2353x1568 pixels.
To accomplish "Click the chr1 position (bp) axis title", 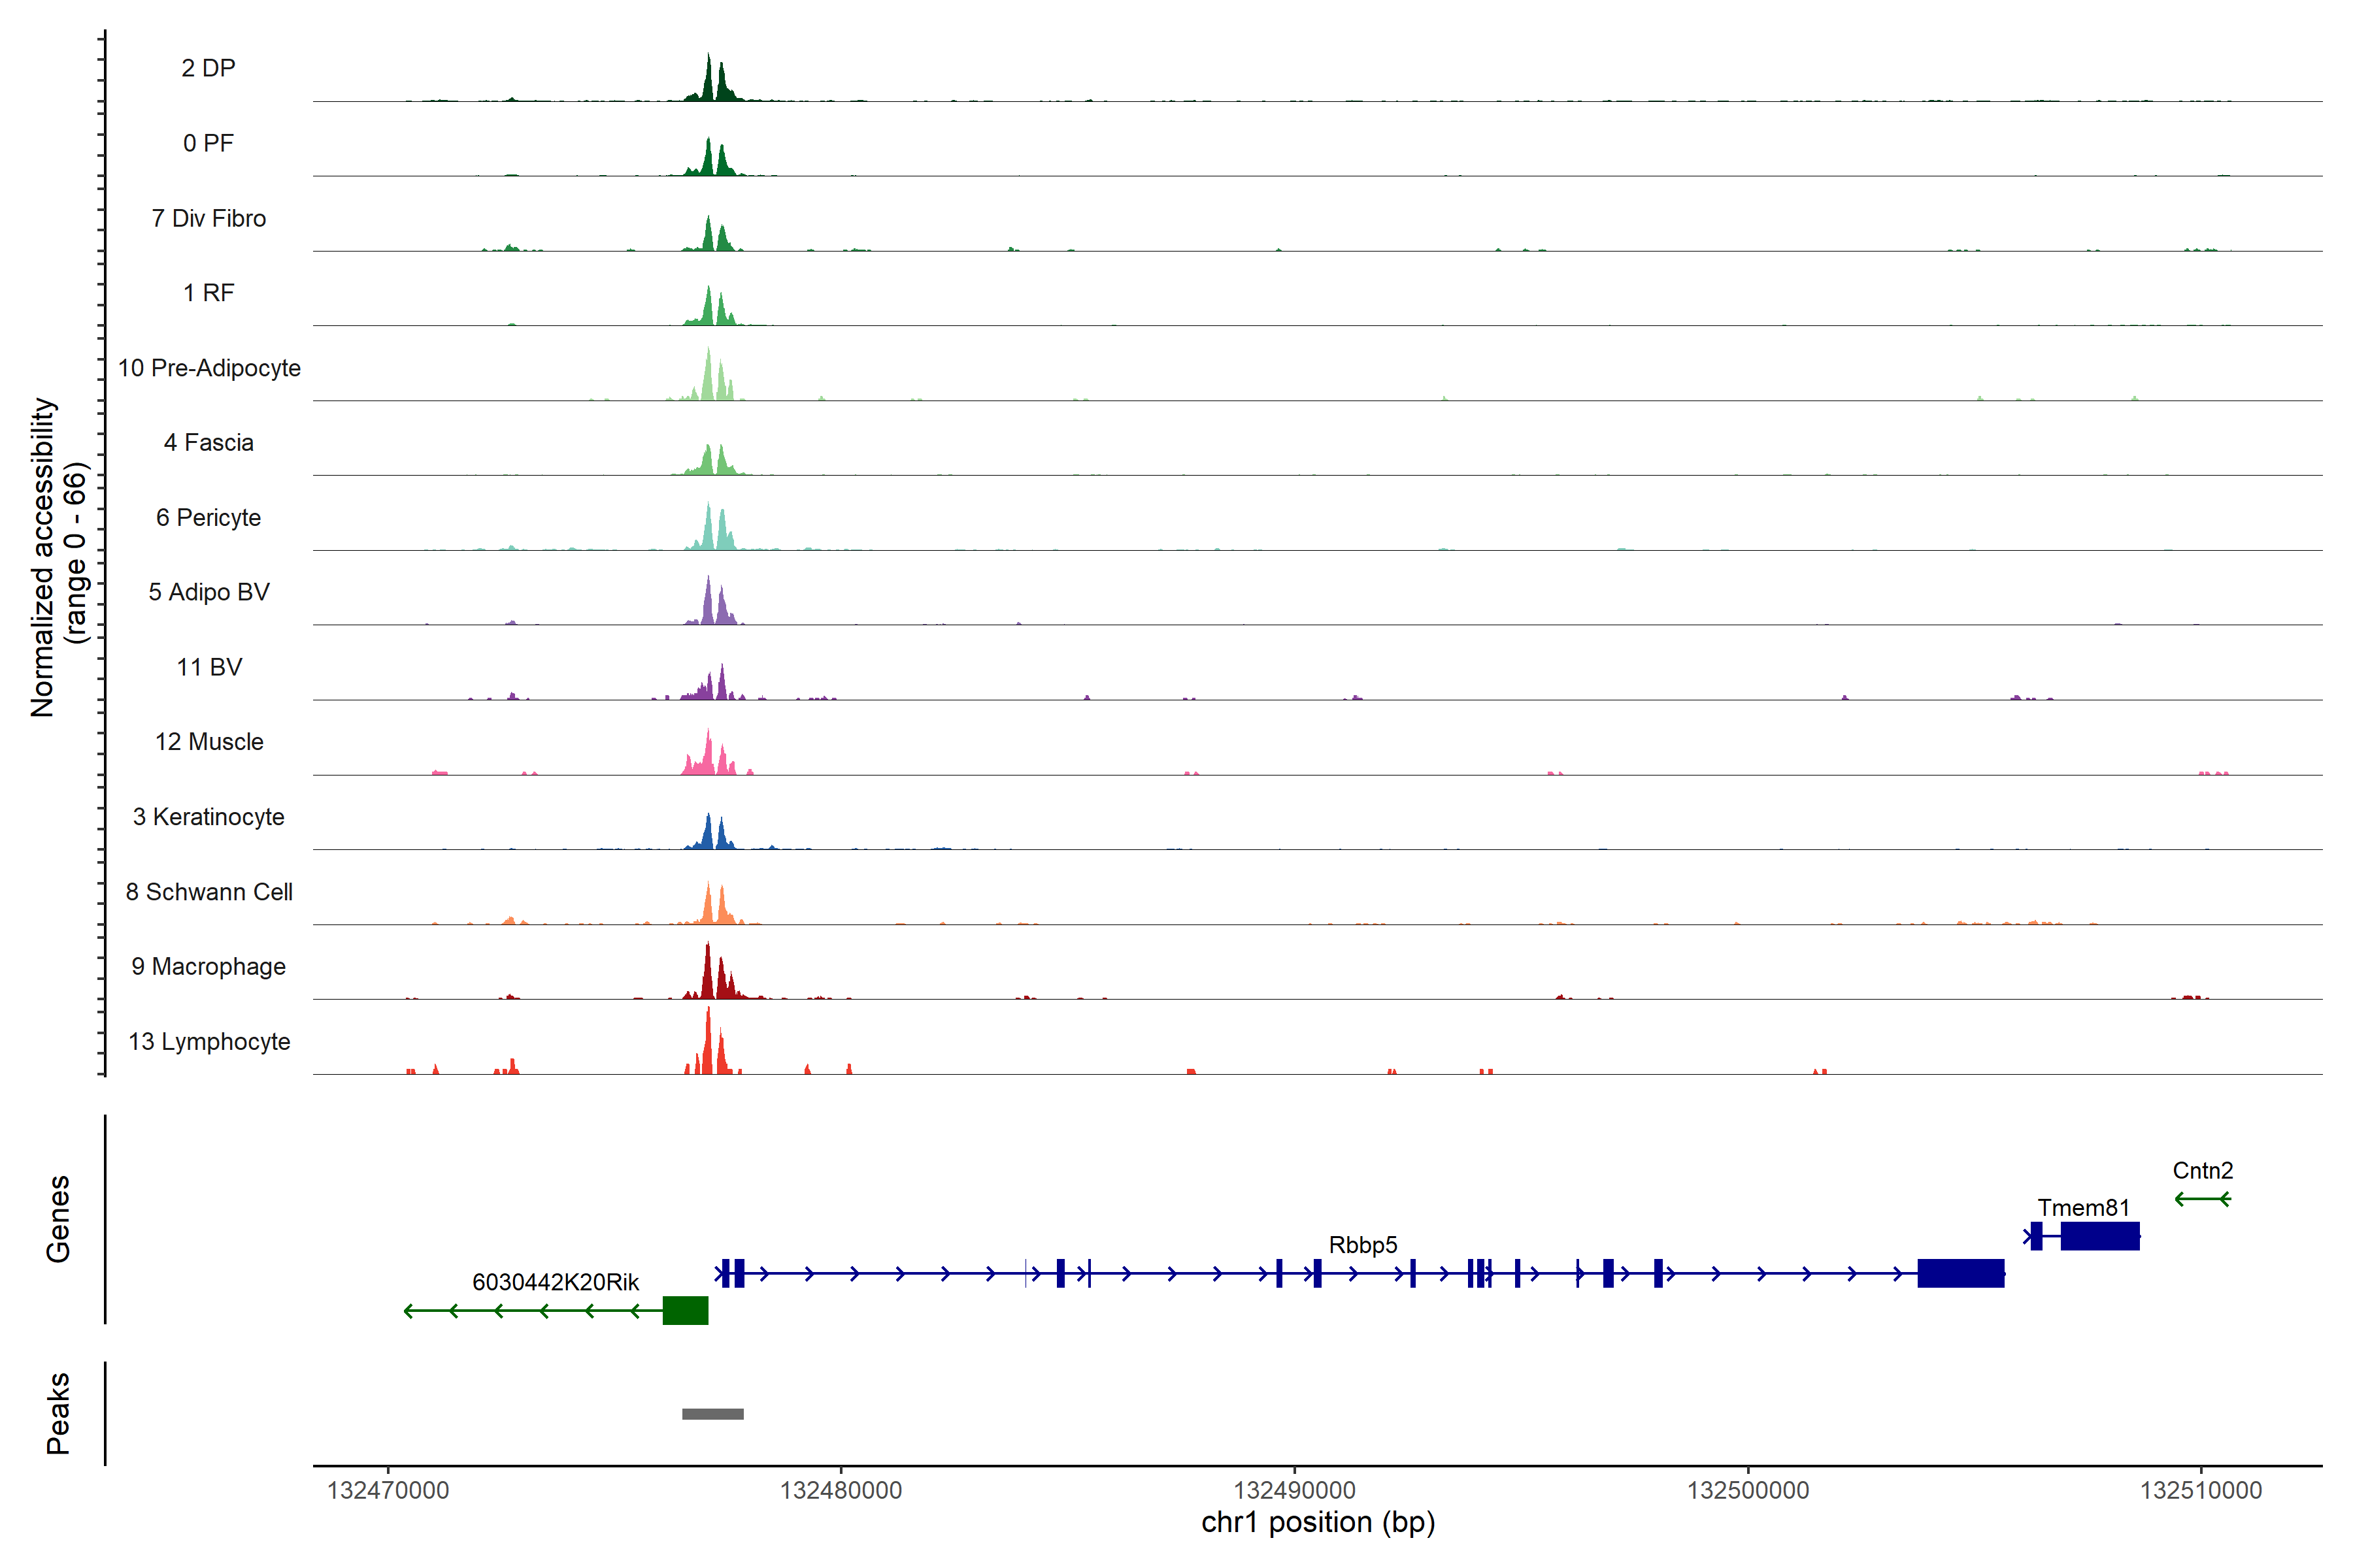I will coord(1318,1523).
